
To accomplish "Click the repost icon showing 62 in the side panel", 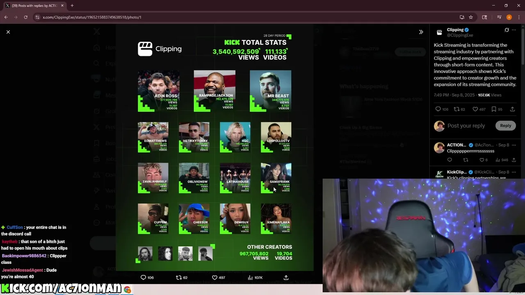I will [x=456, y=109].
